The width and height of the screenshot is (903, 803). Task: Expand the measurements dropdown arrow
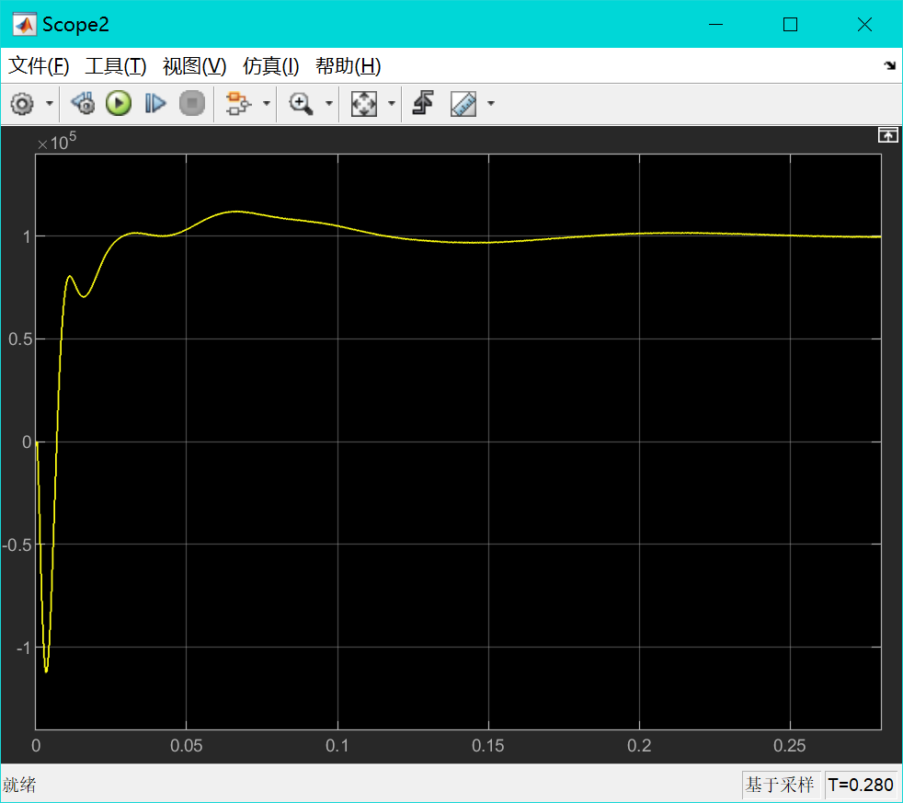[x=491, y=104]
